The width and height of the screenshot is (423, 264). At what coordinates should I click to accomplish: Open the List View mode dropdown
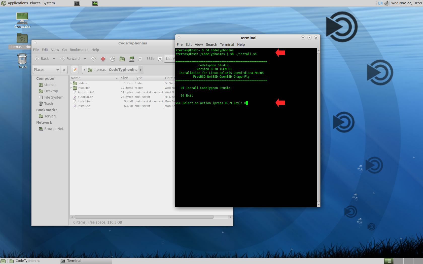coord(170,59)
